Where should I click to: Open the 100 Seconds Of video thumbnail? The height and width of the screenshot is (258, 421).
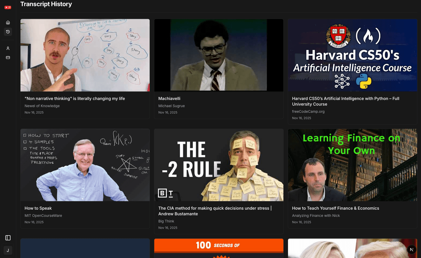pos(219,248)
